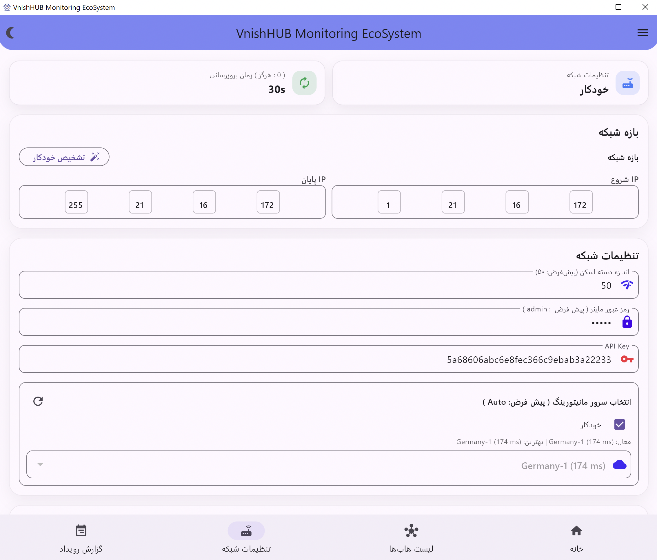
Task: Open the تنظیمات شبکه bottom tab
Action: tap(246, 537)
